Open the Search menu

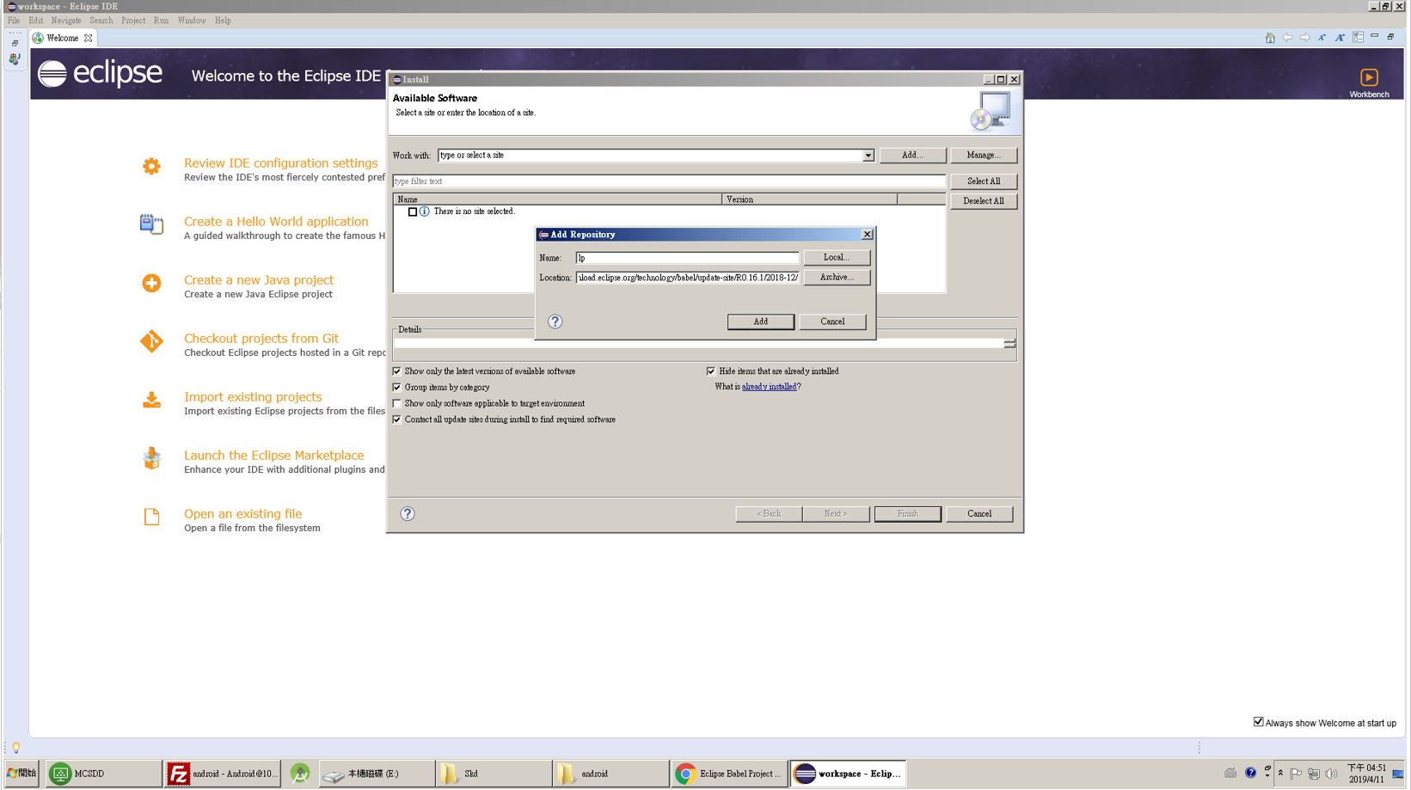pyautogui.click(x=101, y=21)
